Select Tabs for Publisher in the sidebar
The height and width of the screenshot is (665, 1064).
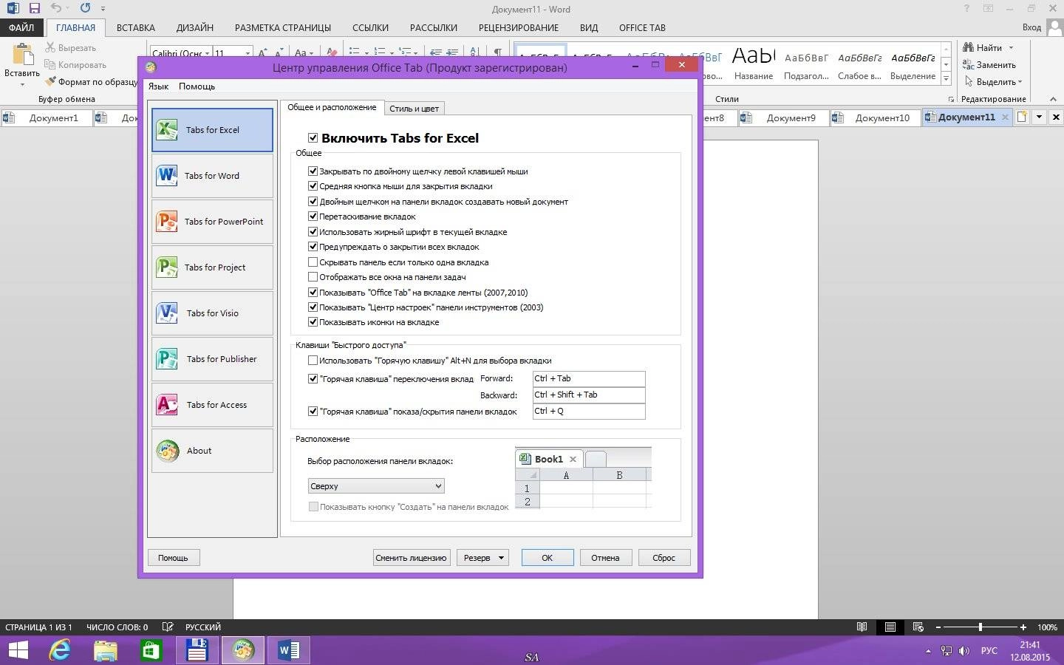[x=212, y=359]
